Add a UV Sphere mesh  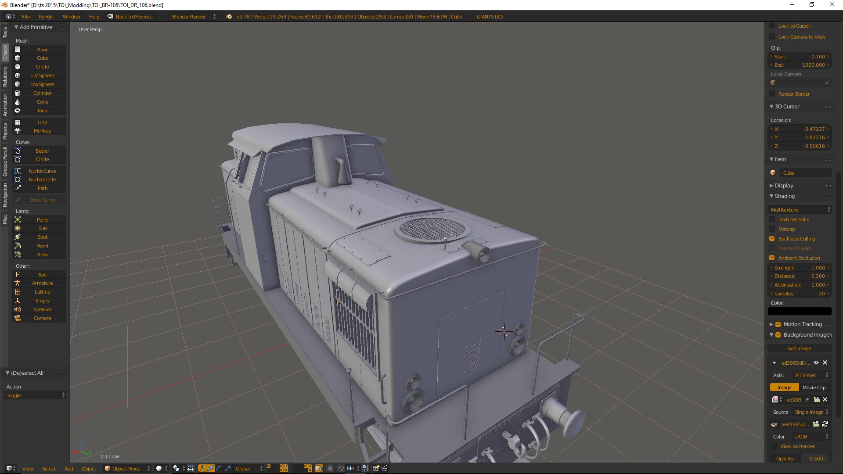42,75
